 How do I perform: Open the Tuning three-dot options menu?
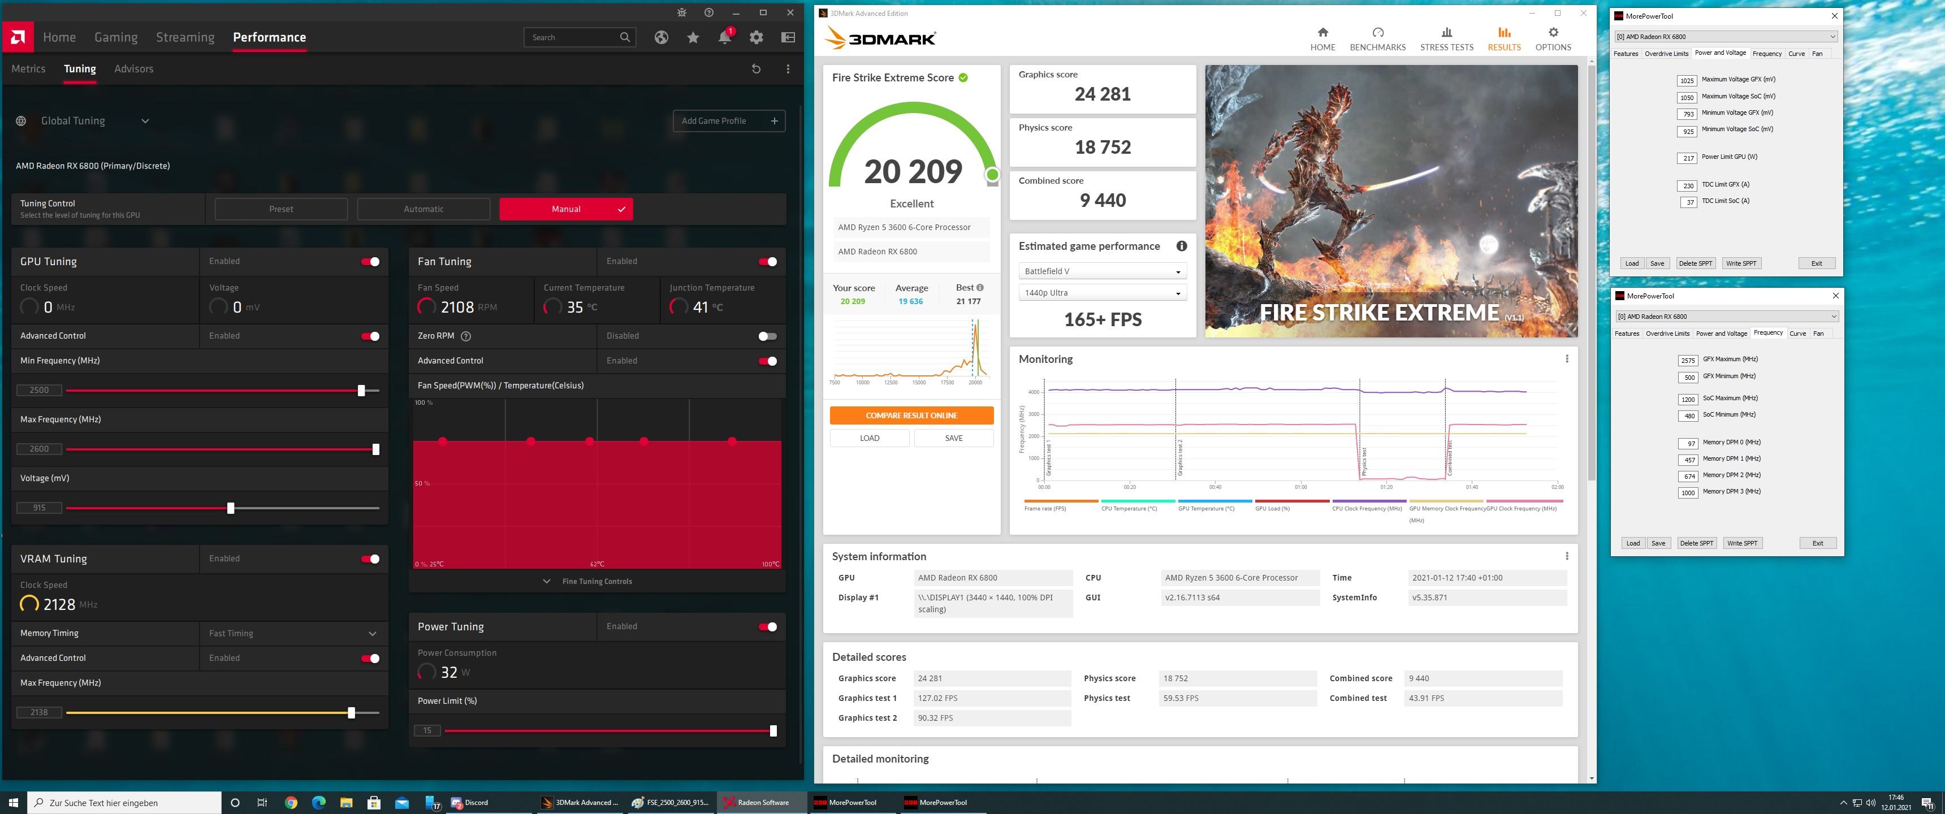tap(788, 69)
